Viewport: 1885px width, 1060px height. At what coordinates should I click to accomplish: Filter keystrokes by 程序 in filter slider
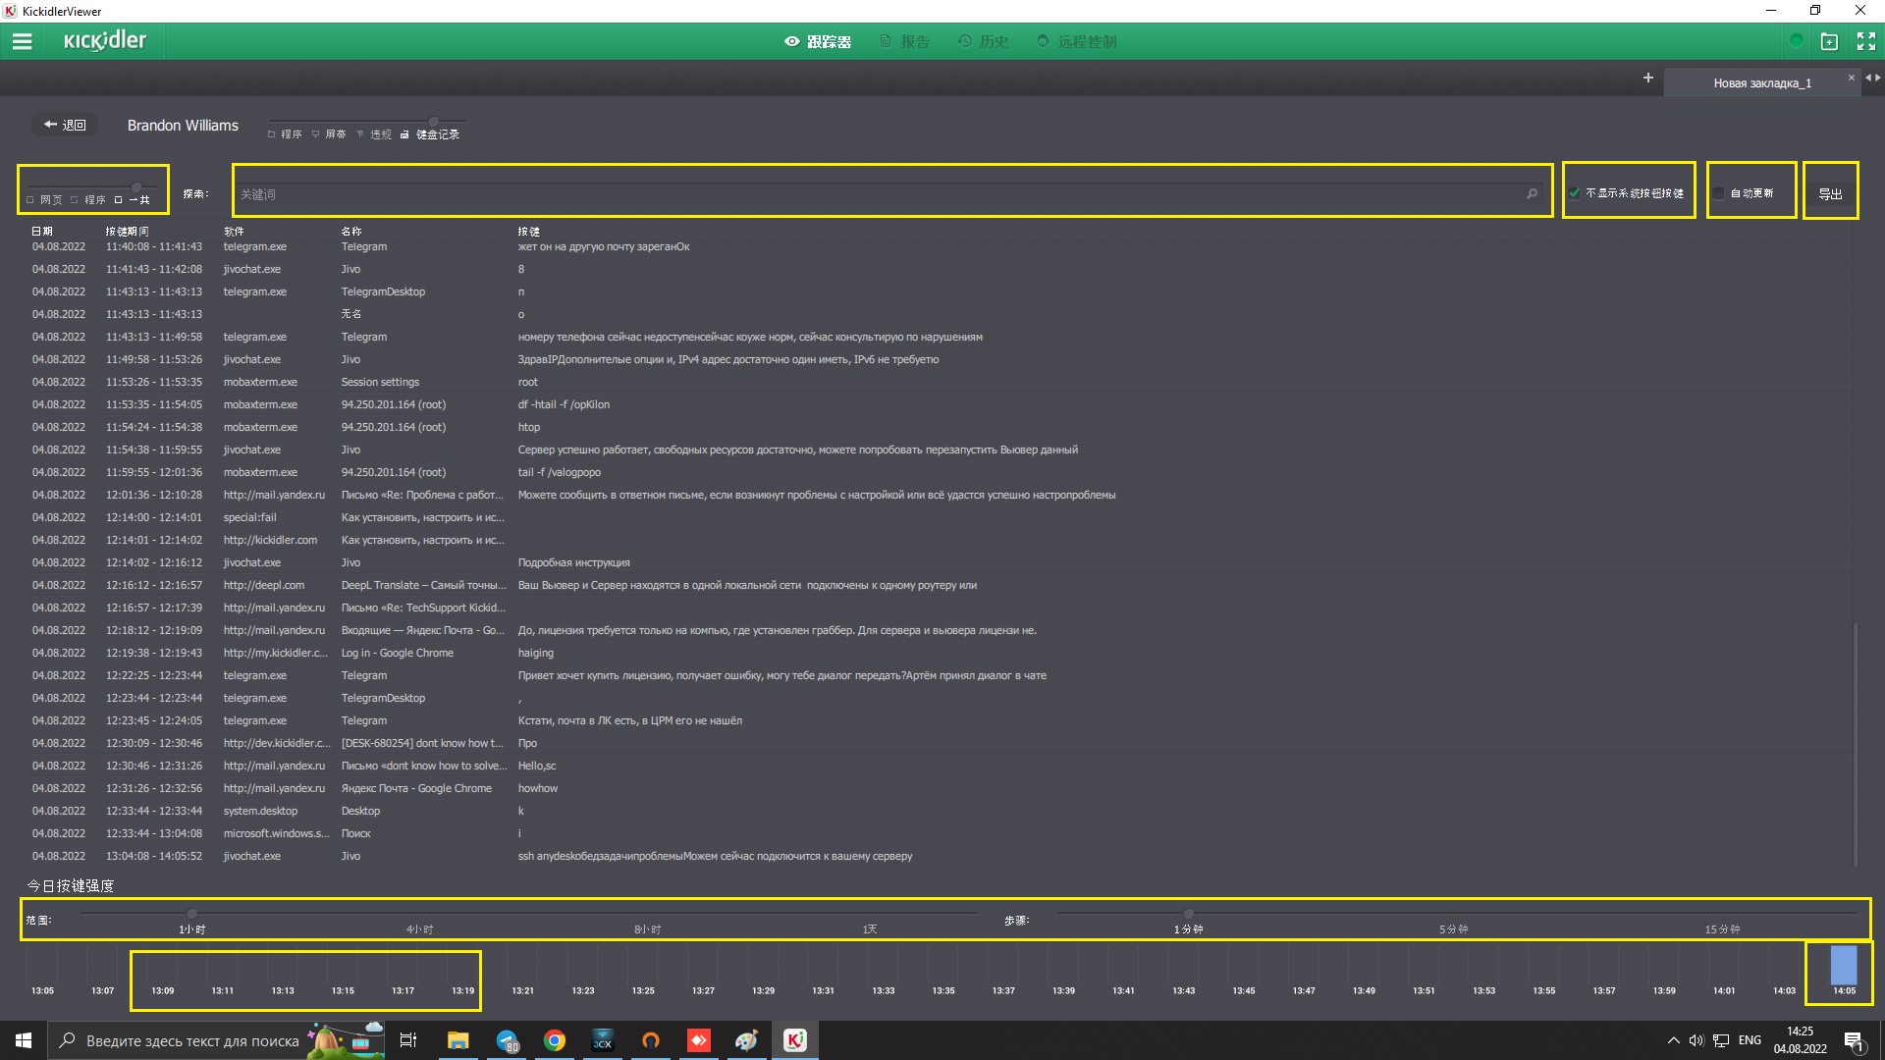click(88, 200)
